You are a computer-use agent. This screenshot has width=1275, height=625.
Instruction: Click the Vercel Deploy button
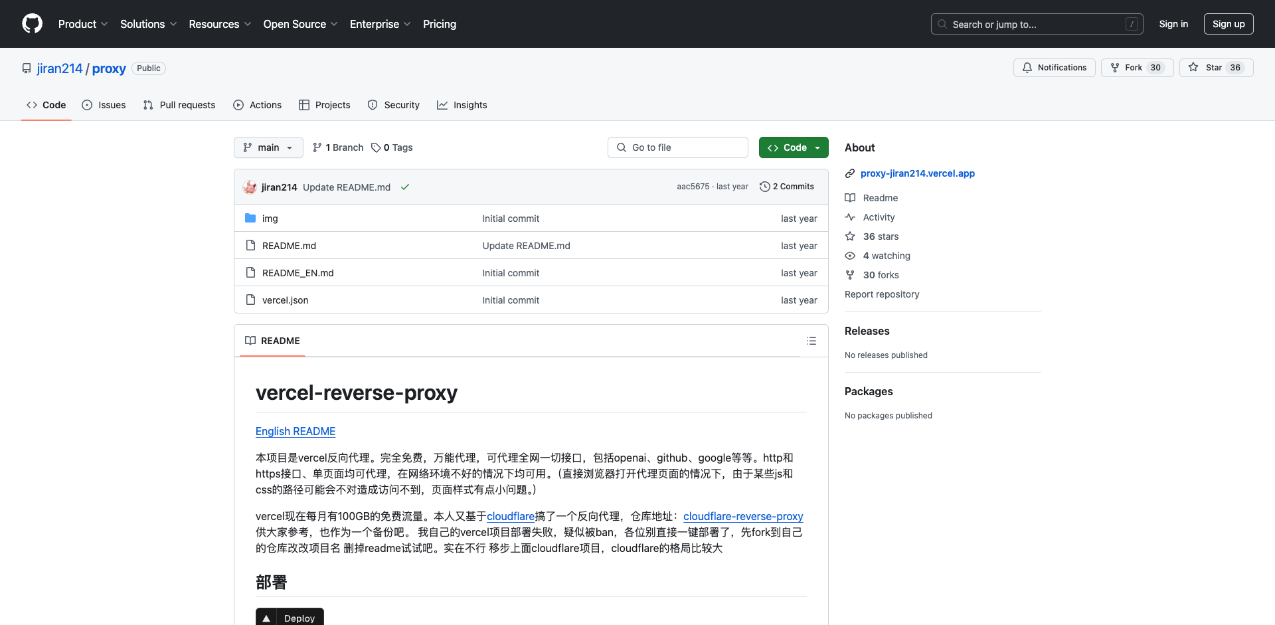290,617
